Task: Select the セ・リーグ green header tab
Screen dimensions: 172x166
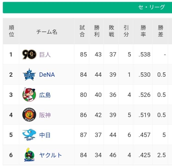Action: pos(88,8)
